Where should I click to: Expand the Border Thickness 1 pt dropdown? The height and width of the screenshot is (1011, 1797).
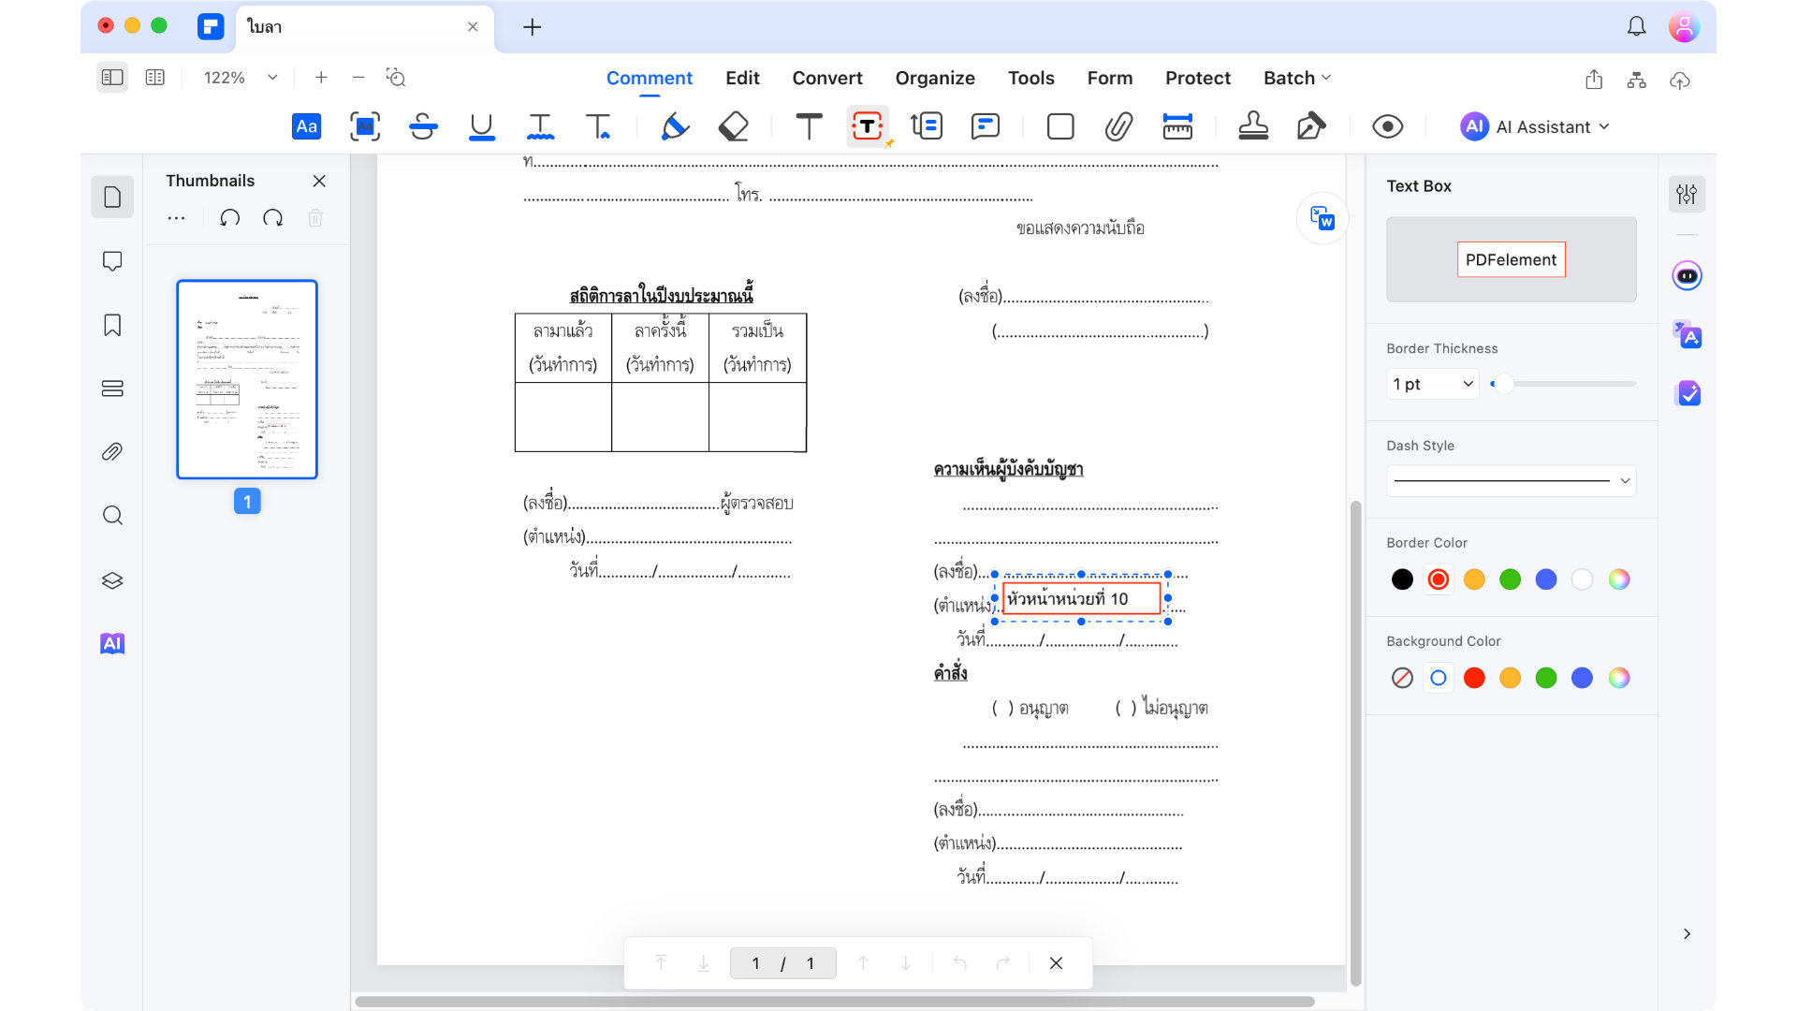(1432, 384)
